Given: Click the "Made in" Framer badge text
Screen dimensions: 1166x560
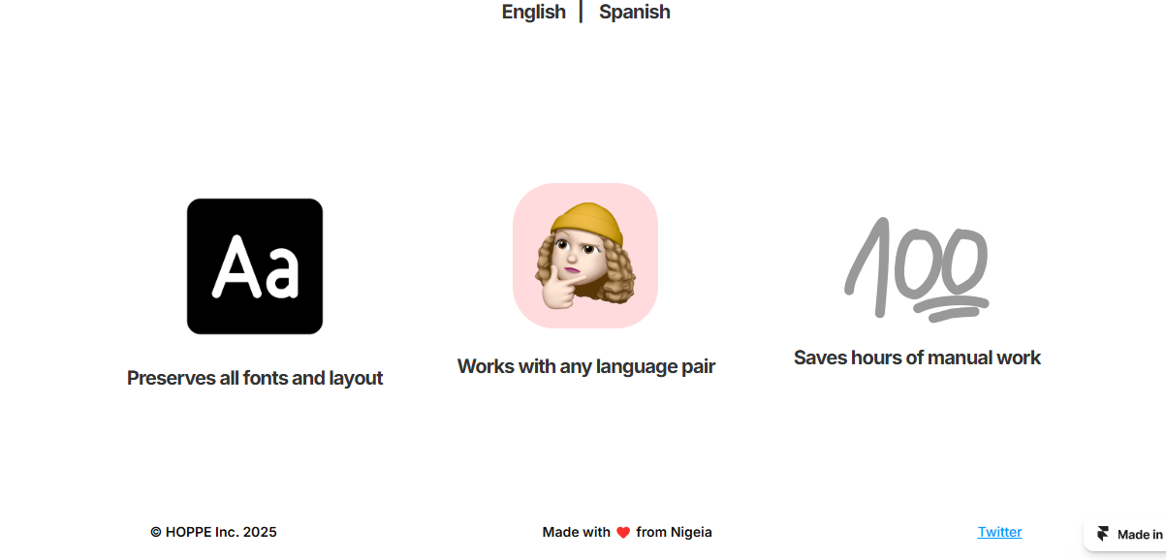Looking at the screenshot, I should pos(1140,534).
